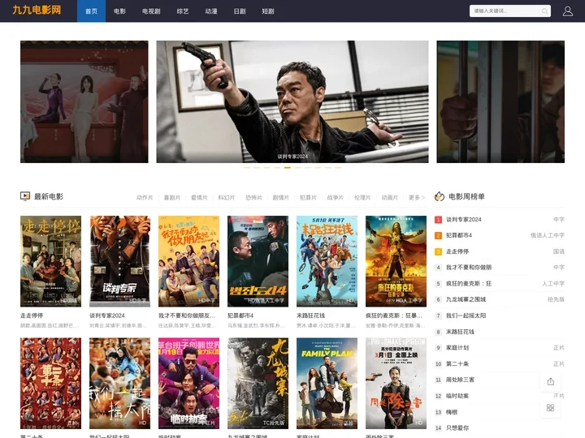Filter by 犯罪片 category
This screenshot has width=585, height=438.
click(x=308, y=197)
